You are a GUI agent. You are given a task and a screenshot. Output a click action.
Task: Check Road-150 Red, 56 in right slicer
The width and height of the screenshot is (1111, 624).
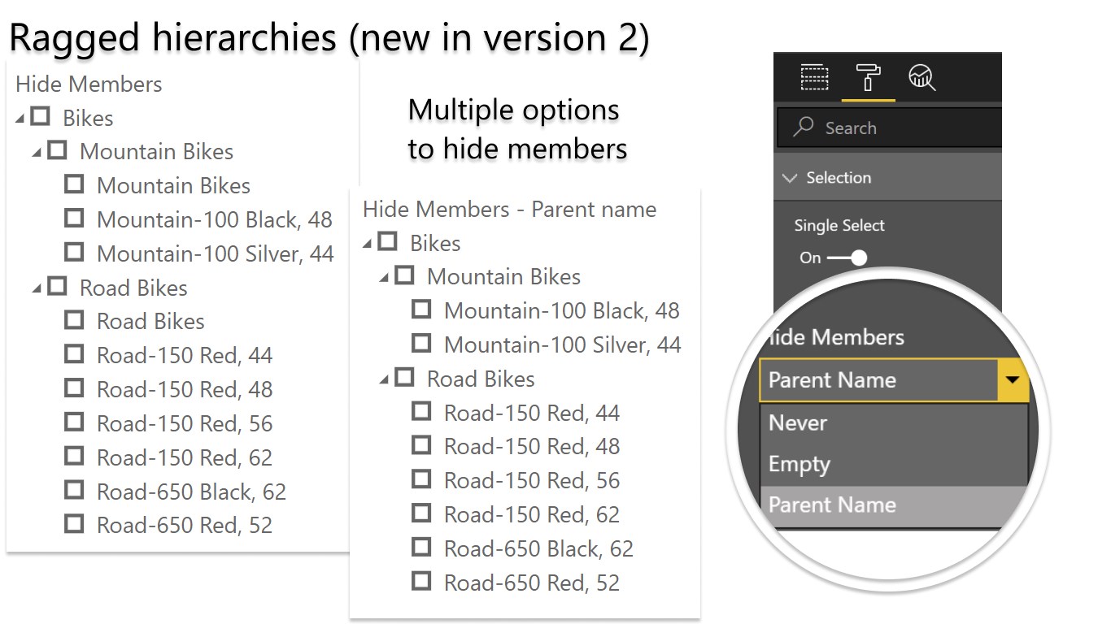[x=421, y=479]
